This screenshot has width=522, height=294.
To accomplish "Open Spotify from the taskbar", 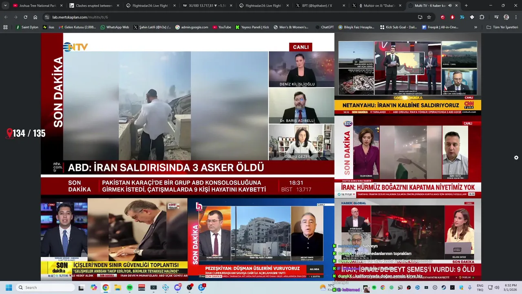I will (x=130, y=287).
